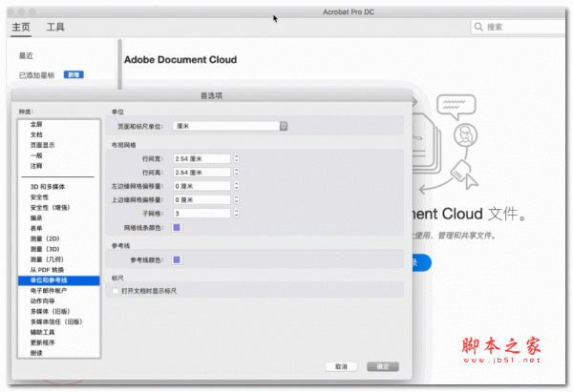Click the 行间高 value field

point(202,173)
